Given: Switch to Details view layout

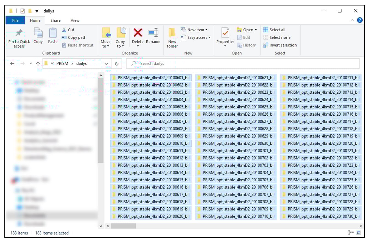Looking at the screenshot, I should point(351,233).
